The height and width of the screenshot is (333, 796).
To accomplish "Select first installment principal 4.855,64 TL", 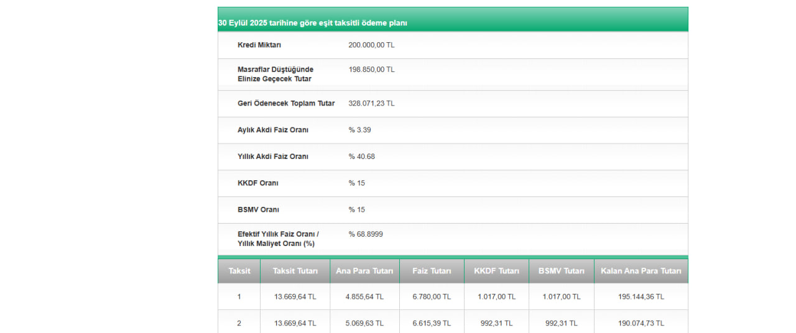I will point(364,297).
